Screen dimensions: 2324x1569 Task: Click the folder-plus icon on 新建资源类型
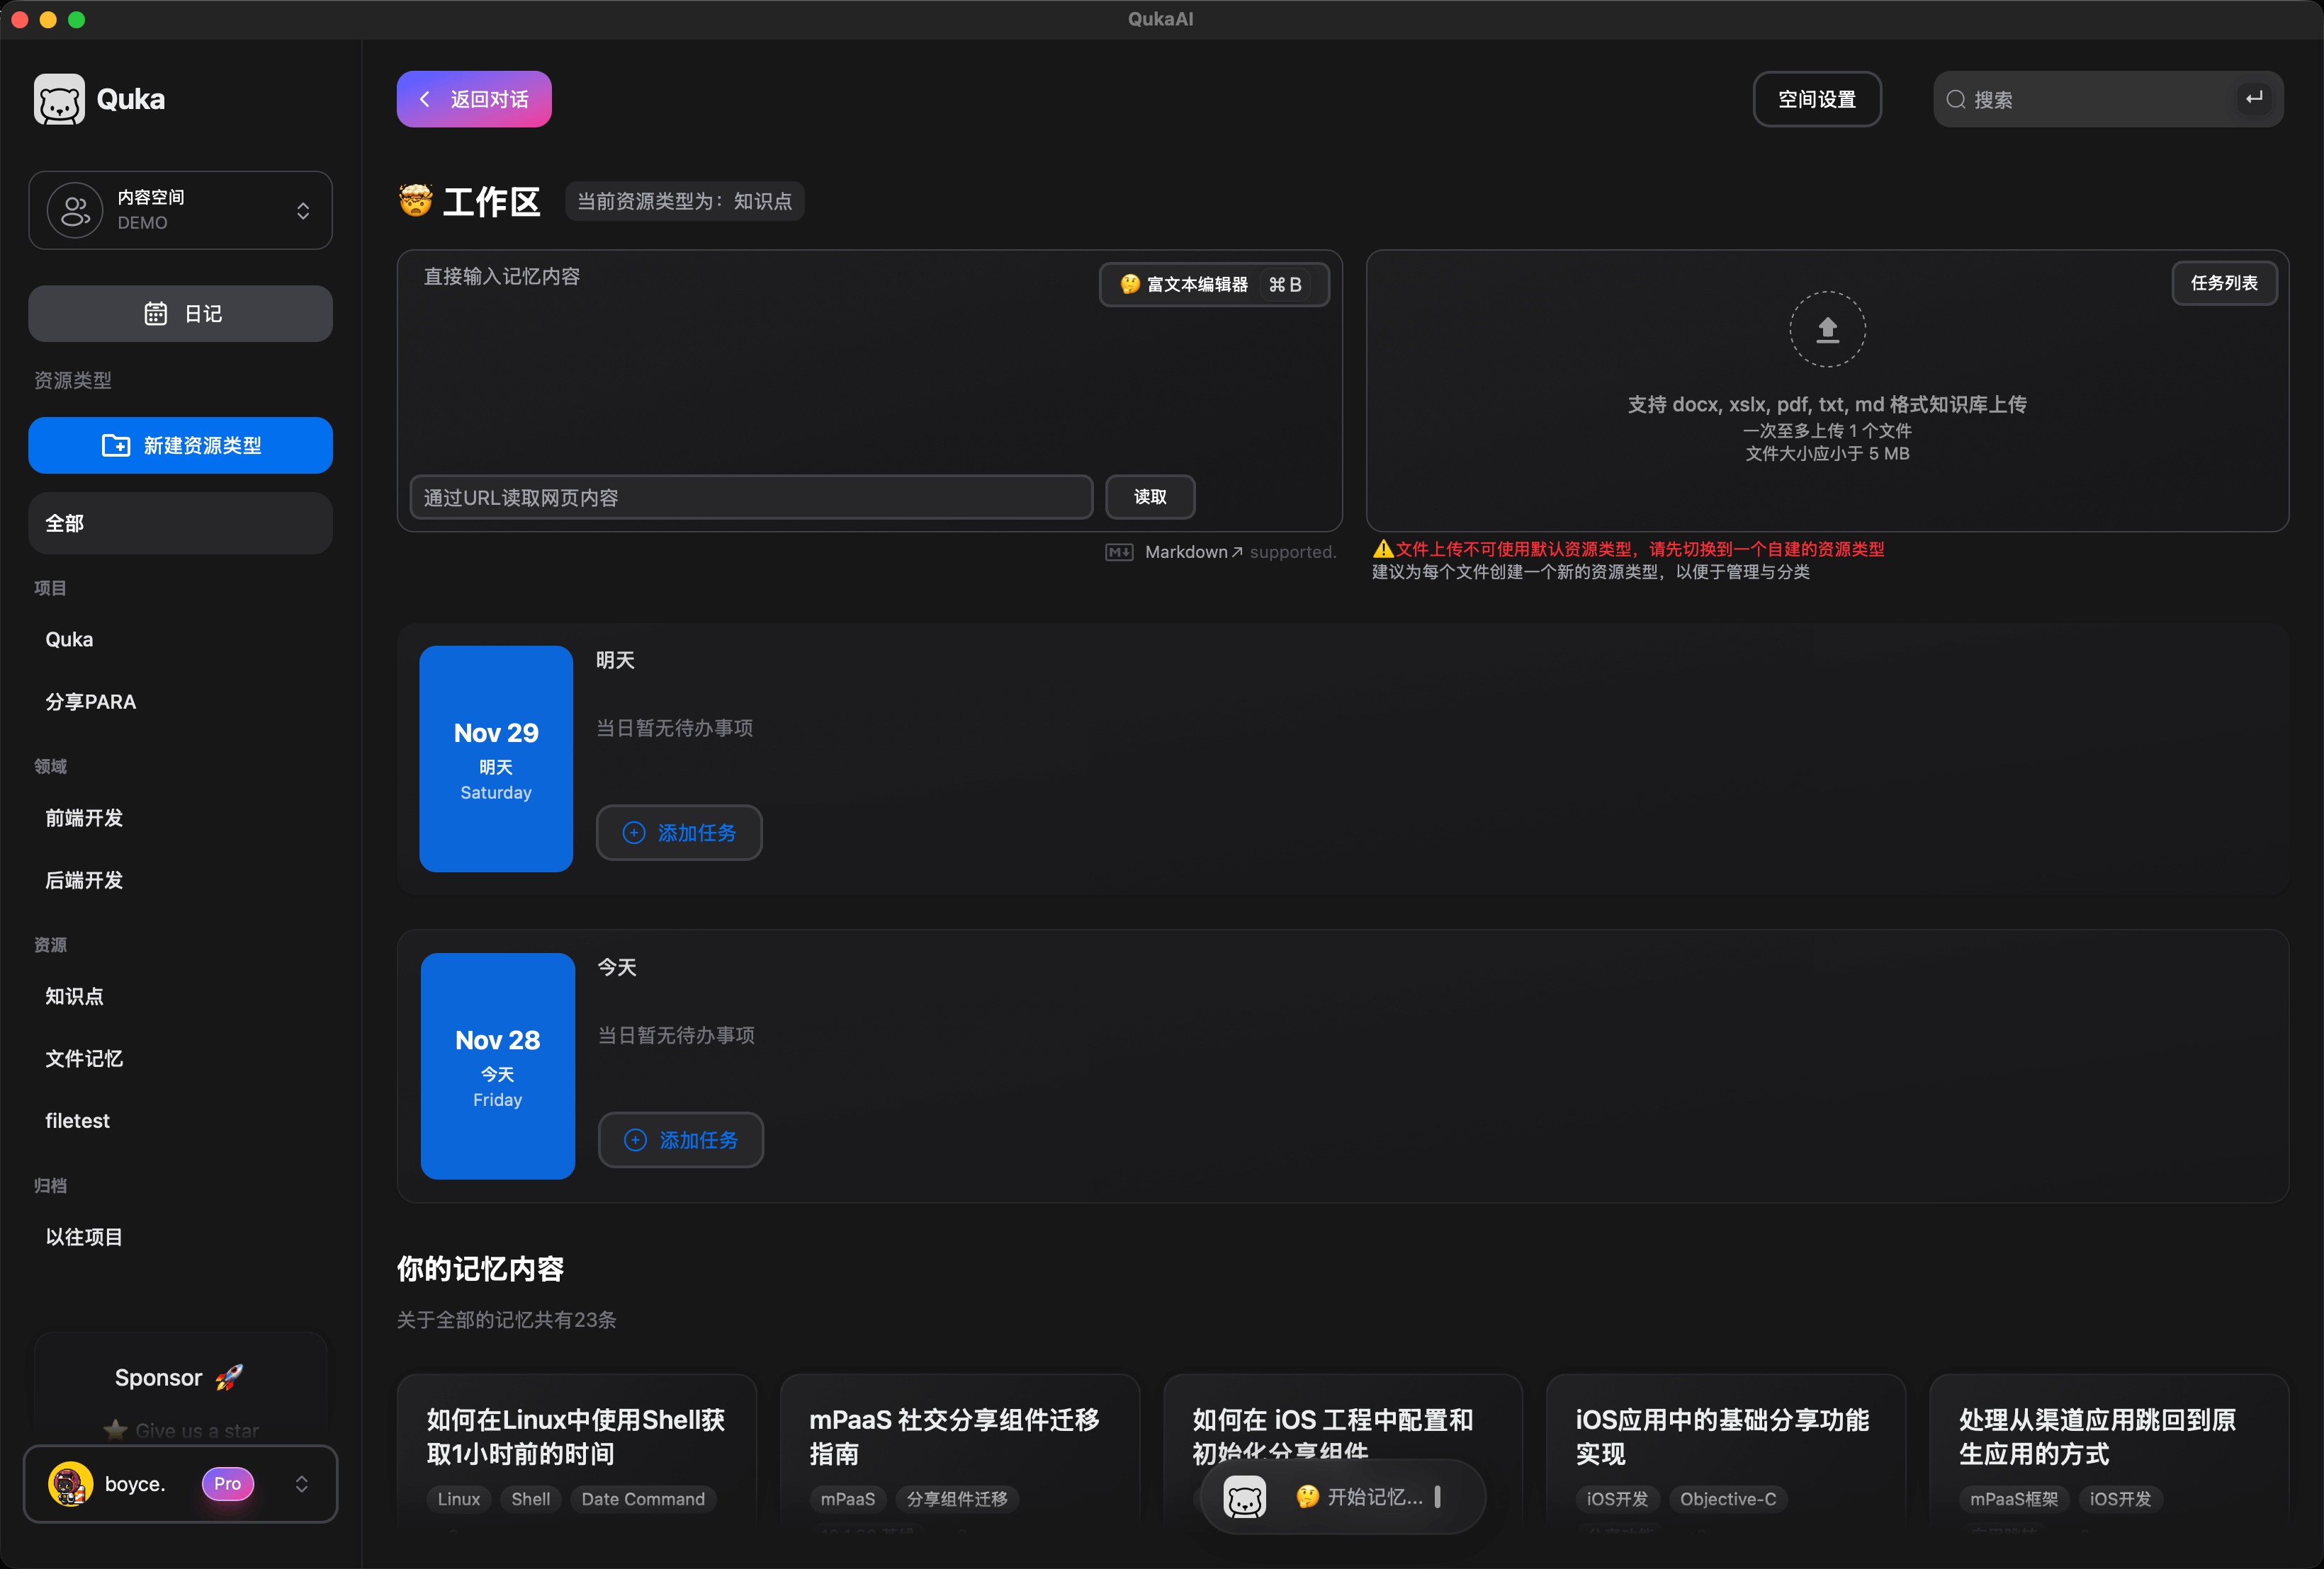pyautogui.click(x=116, y=445)
